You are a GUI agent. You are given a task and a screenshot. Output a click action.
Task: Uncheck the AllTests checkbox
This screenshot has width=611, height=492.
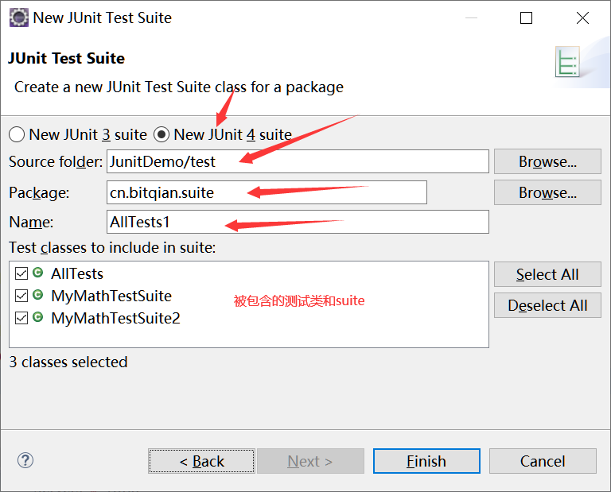tap(21, 273)
